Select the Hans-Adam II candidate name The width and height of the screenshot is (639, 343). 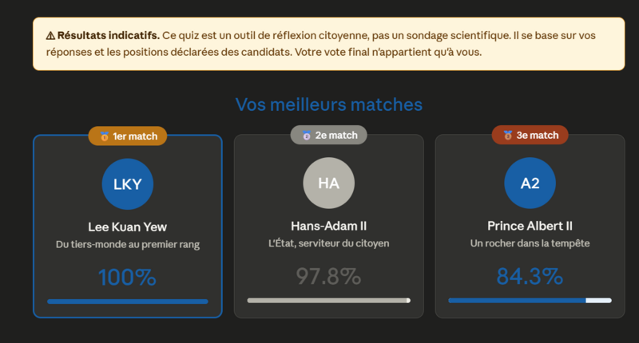[328, 227]
